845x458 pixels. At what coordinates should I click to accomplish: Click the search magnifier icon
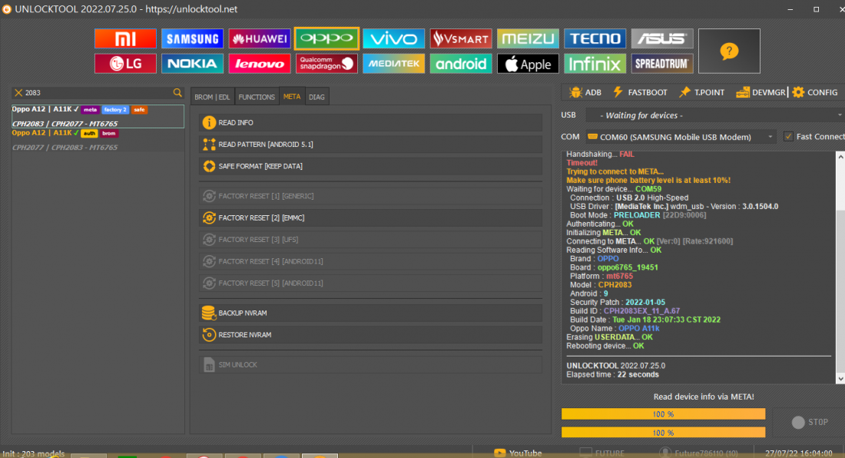177,93
